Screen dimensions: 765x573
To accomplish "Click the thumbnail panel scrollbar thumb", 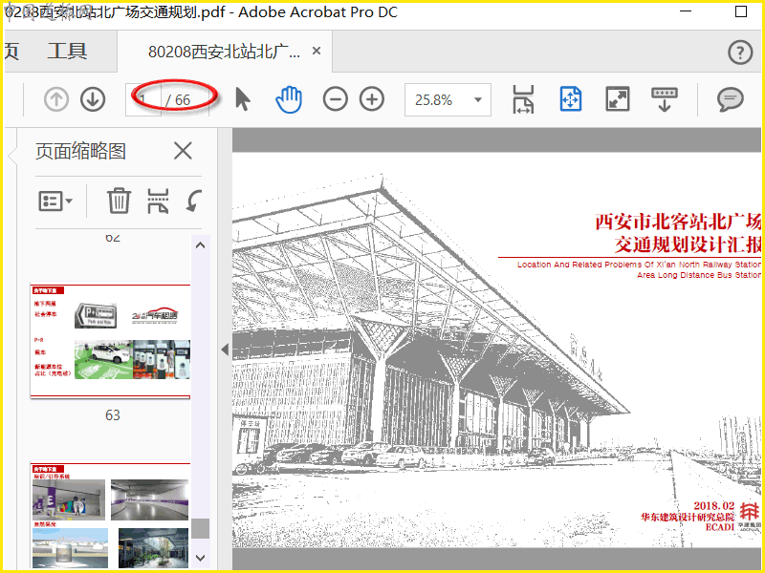I will (x=200, y=528).
